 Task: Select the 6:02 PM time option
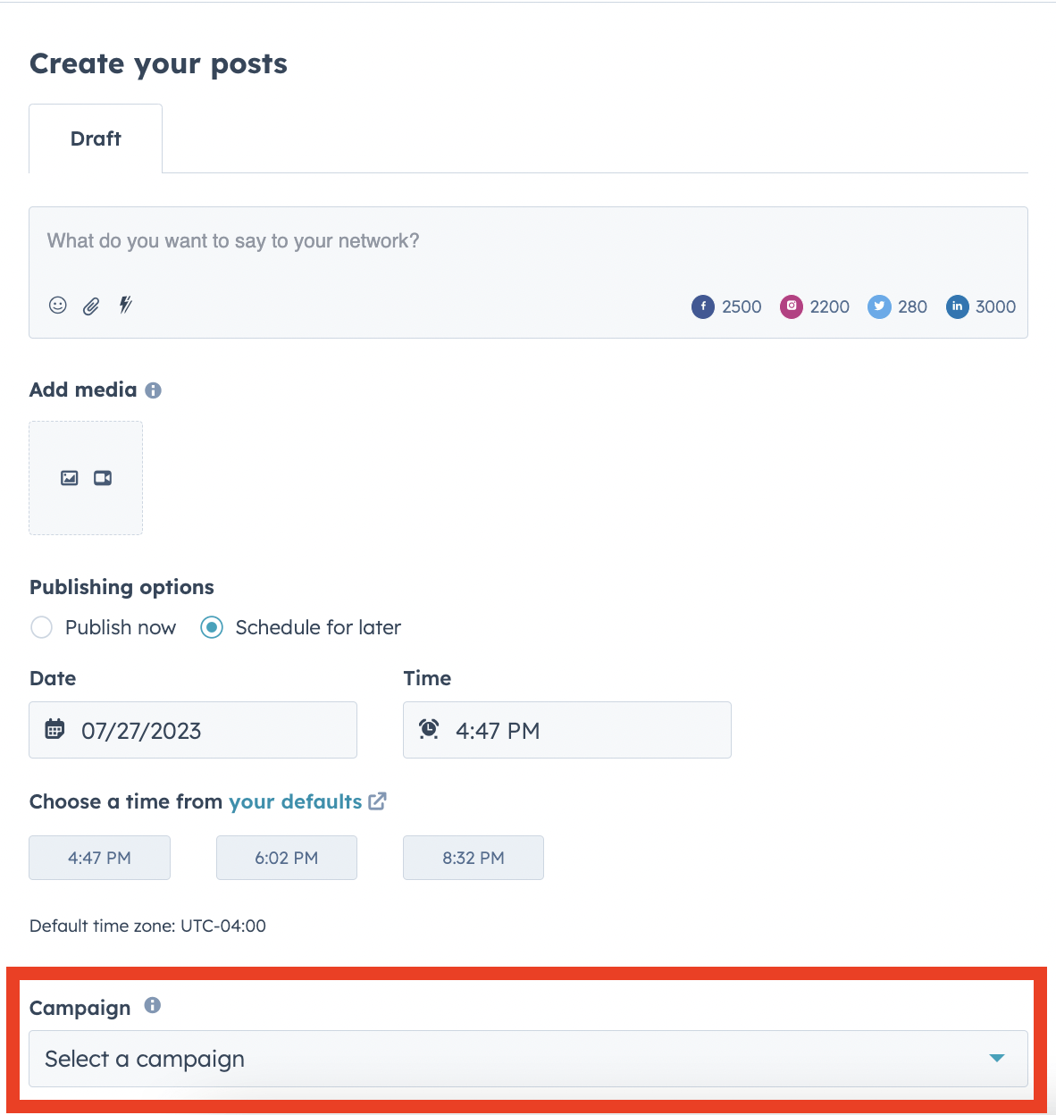click(286, 857)
